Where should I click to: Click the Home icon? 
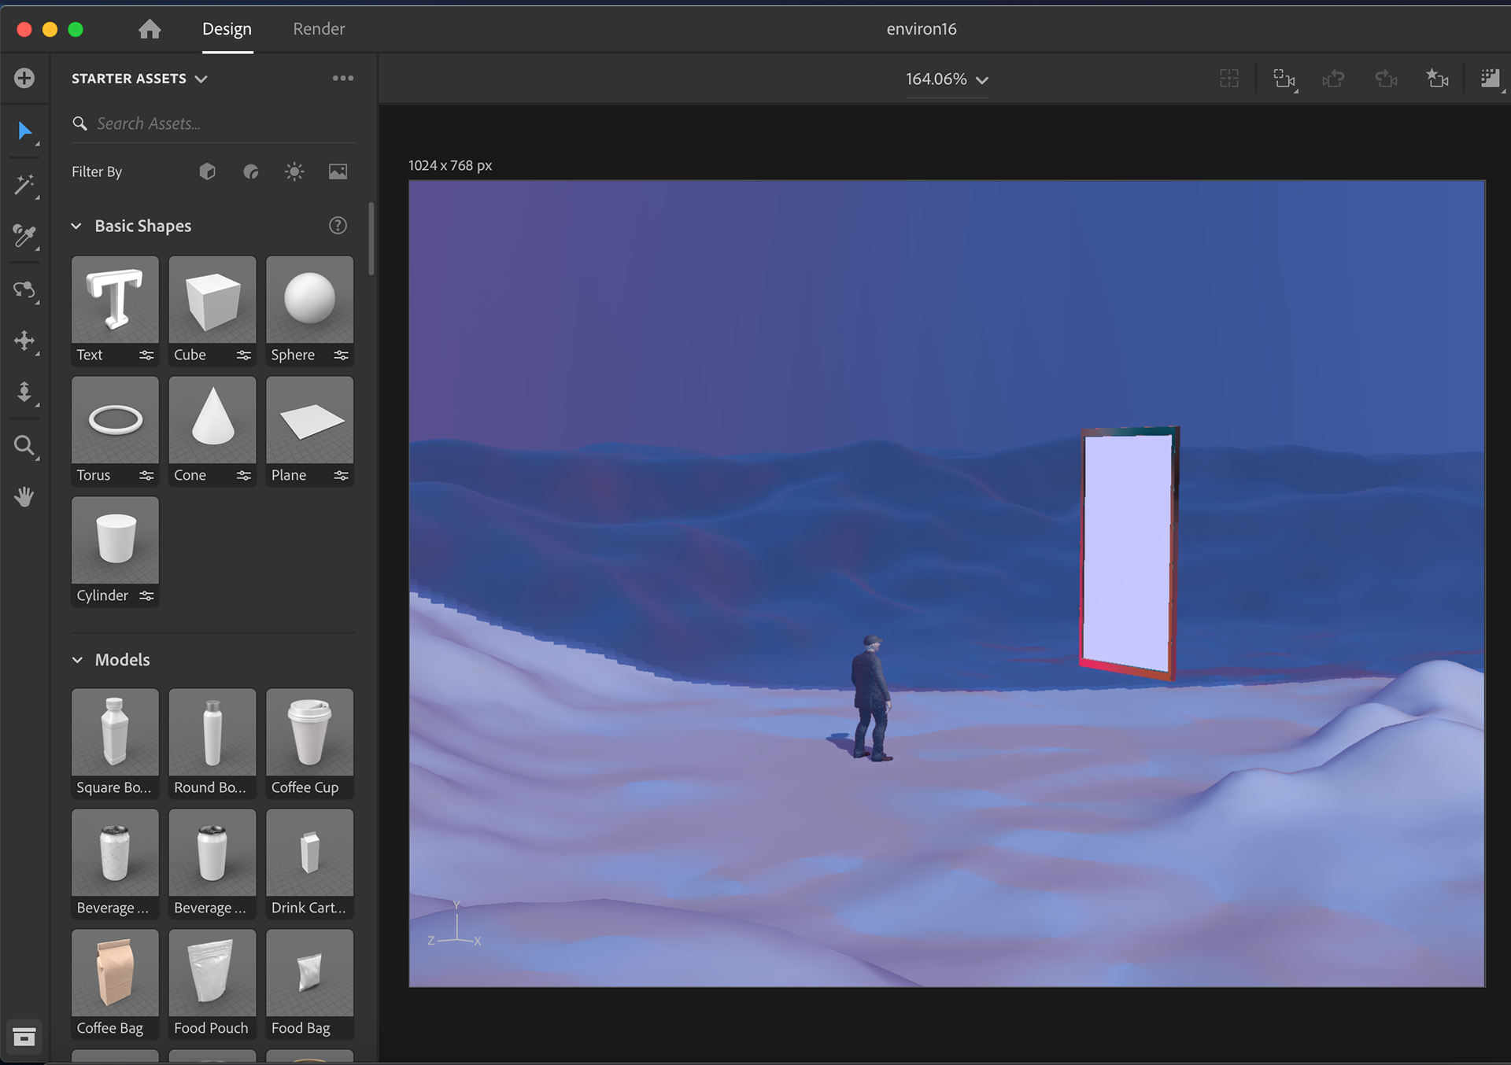pos(150,29)
